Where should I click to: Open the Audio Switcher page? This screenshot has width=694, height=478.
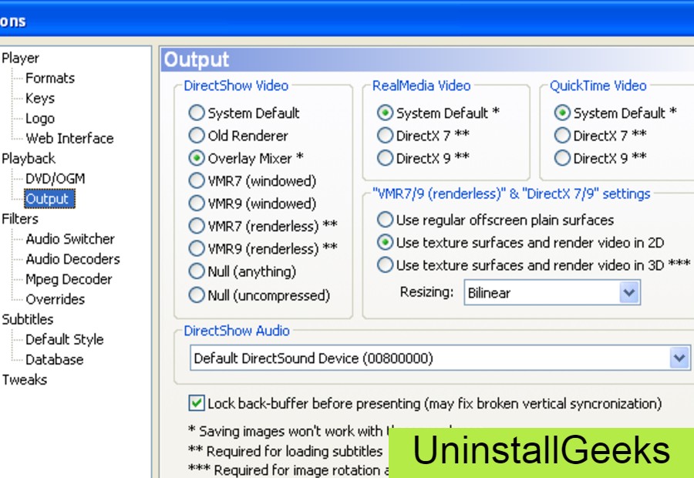point(70,239)
